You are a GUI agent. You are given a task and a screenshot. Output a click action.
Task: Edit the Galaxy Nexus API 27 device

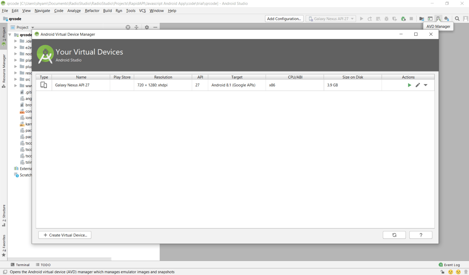click(417, 85)
